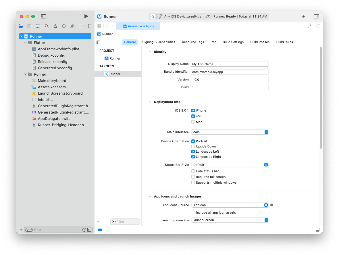Screen dimensions: 339x255
Task: Toggle the inspectors panel on the right
Action: 316,16
